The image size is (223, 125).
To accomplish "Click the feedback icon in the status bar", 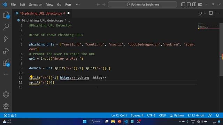I will tap(210, 115).
